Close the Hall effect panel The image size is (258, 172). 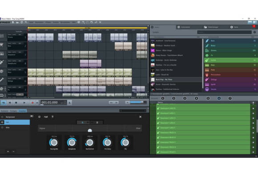[x=141, y=117]
